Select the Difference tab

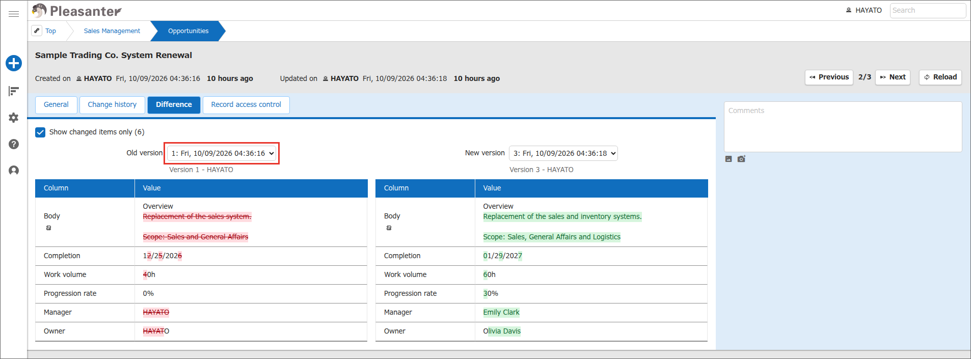tap(174, 105)
